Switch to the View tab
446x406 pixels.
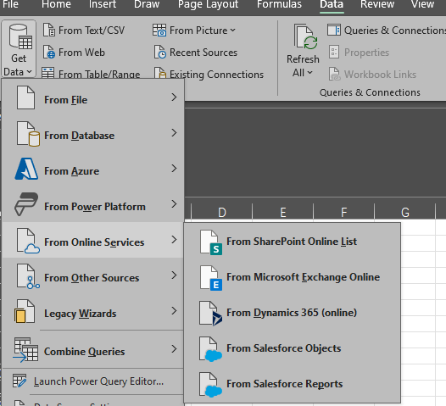point(422,4)
